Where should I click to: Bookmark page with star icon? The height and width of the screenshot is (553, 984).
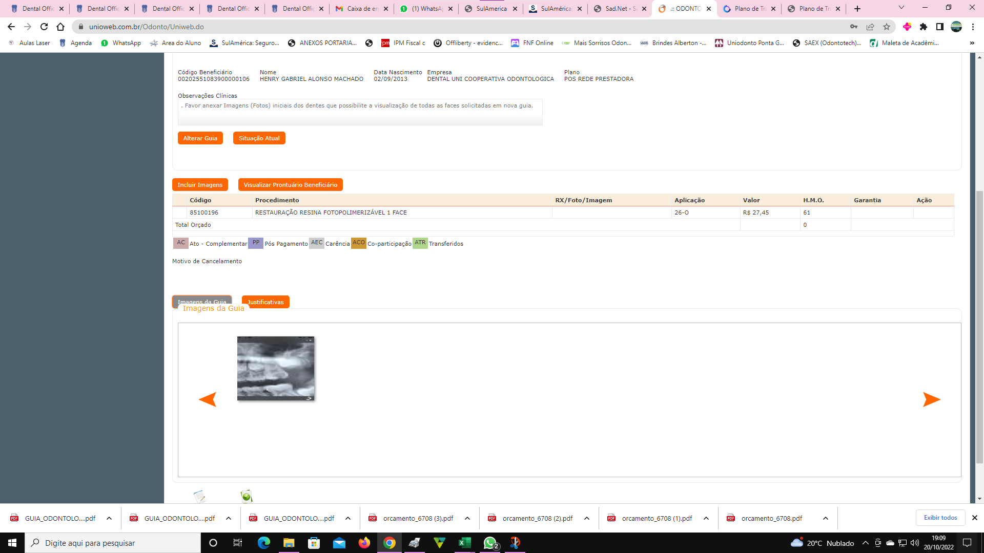click(x=887, y=27)
